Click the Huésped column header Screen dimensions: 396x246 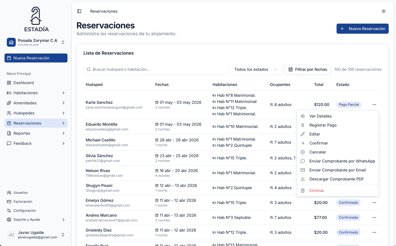tap(94, 85)
